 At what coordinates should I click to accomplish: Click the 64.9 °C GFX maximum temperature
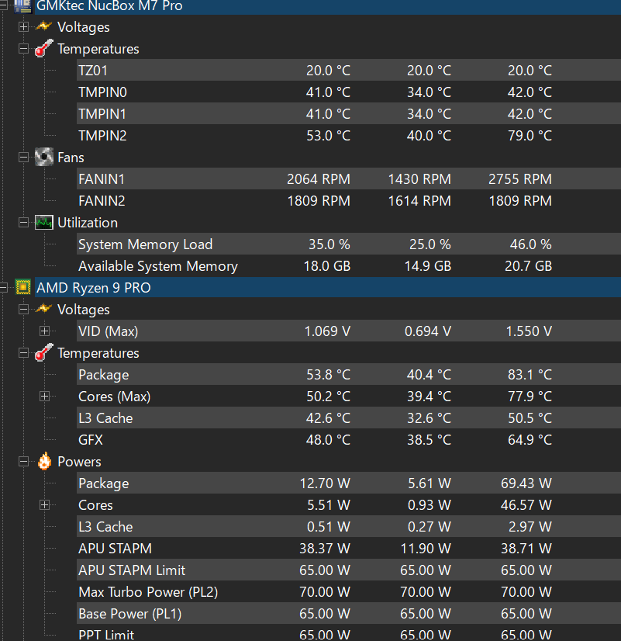point(530,440)
